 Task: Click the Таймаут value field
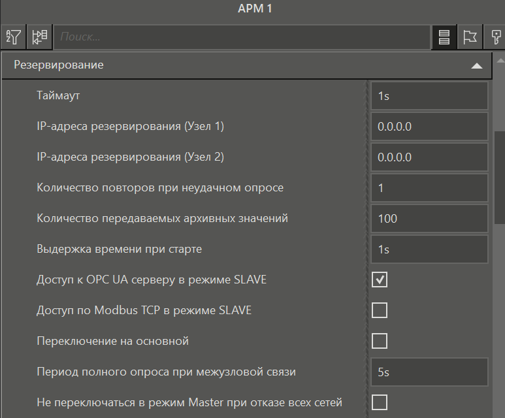point(429,96)
